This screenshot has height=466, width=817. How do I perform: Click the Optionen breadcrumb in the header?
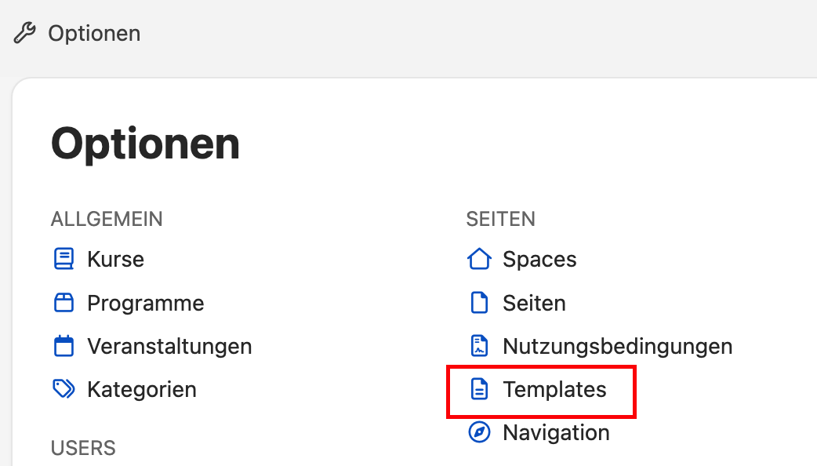tap(94, 34)
